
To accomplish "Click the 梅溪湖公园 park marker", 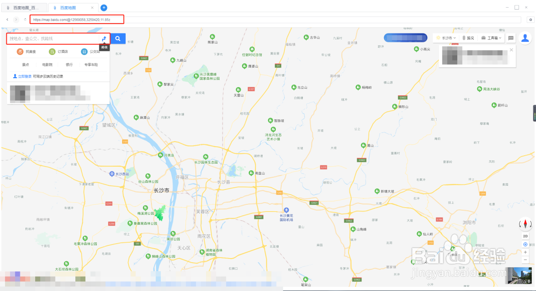I will pos(146,208).
